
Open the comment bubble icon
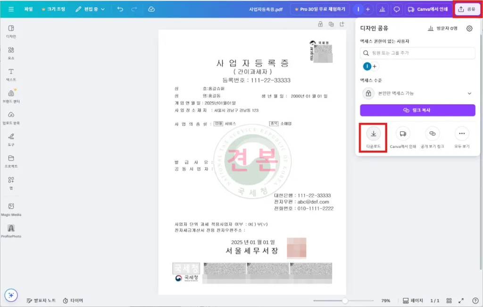click(397, 9)
